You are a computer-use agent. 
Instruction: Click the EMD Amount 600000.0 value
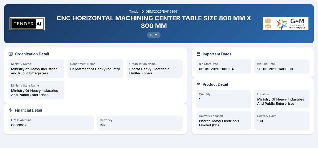pos(19,125)
